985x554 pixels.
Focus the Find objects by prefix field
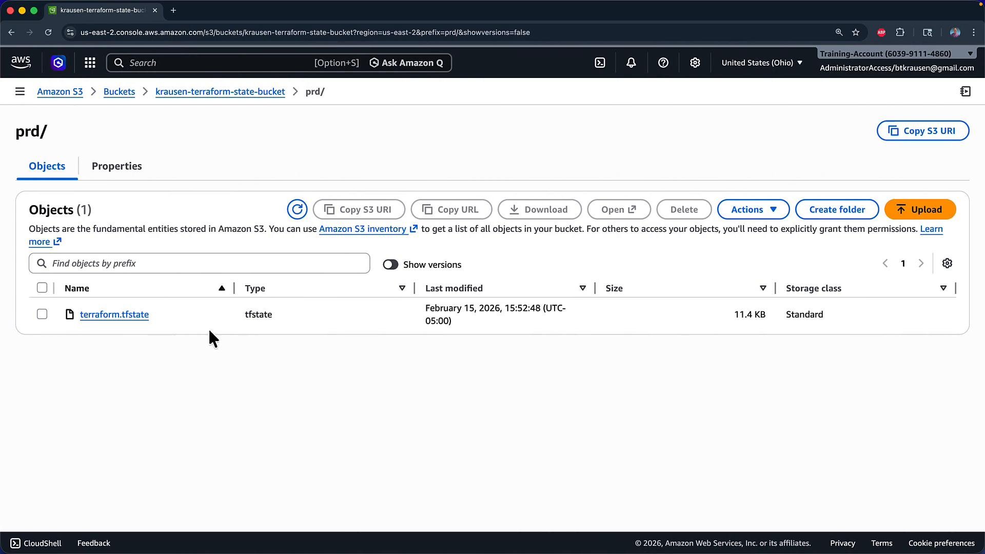pyautogui.click(x=199, y=263)
